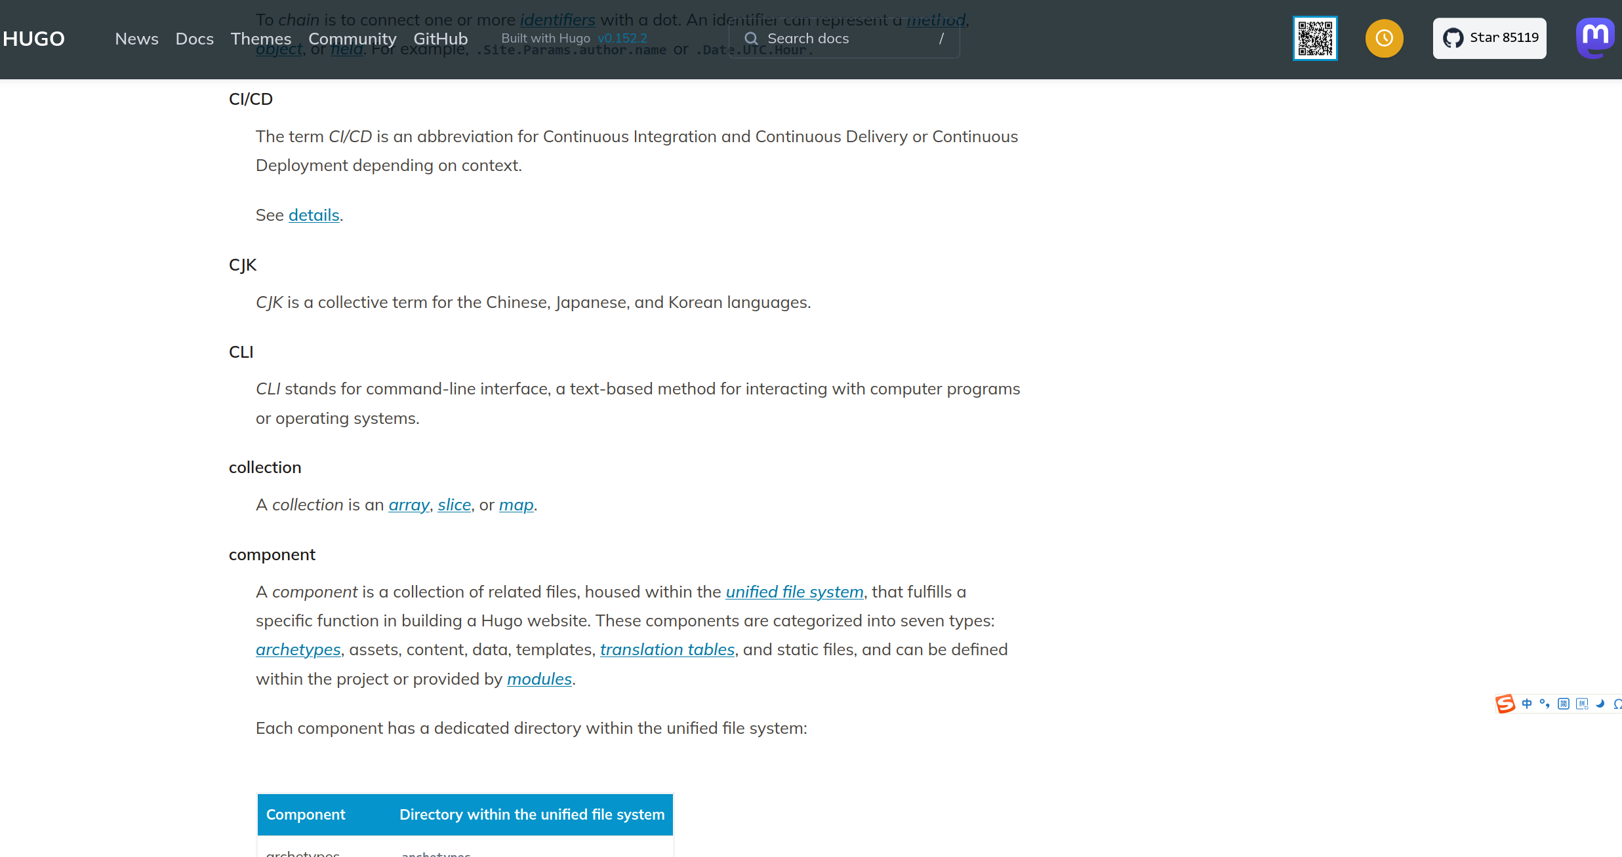Follow the CI/CD 'details' link
Image resolution: width=1622 pixels, height=857 pixels.
(314, 215)
